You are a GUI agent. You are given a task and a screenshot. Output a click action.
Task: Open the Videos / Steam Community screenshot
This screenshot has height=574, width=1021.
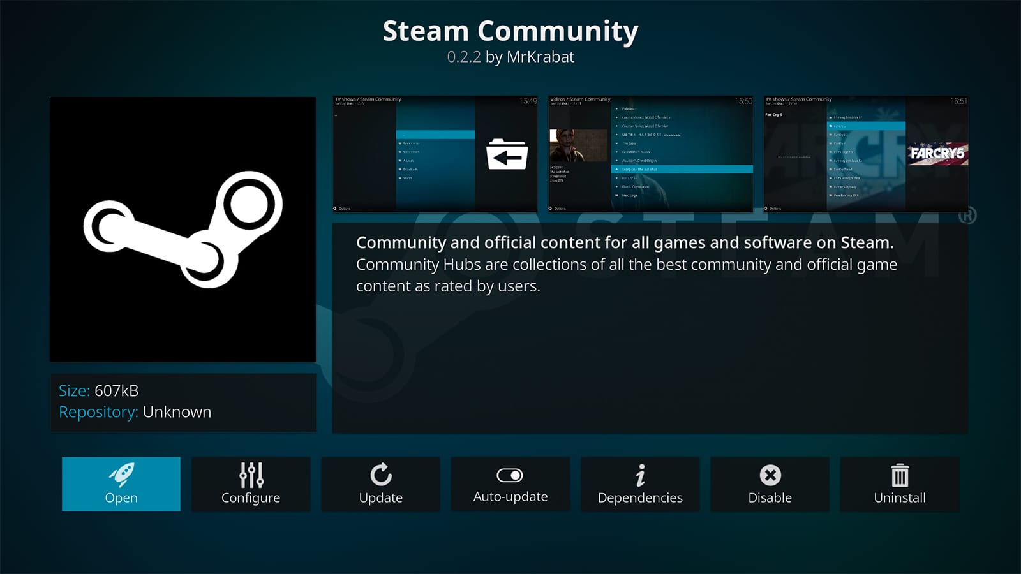(x=650, y=154)
